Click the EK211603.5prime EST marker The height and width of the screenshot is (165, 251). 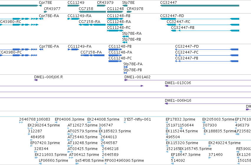[x=36, y=158]
